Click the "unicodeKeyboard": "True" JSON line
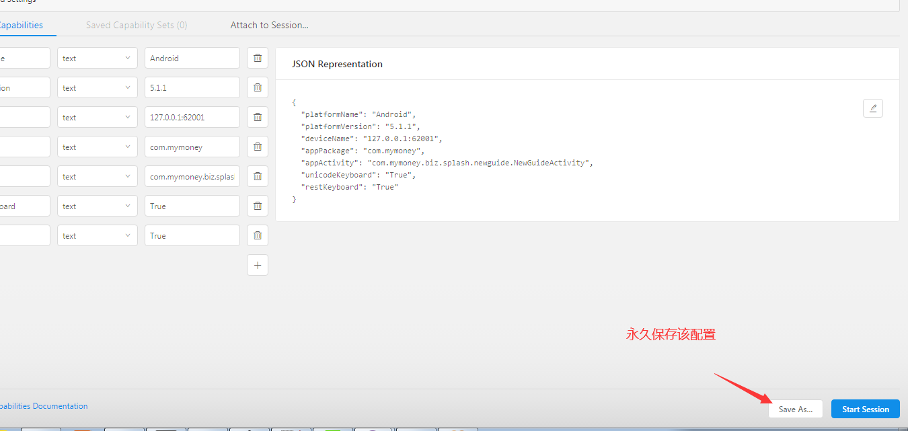The image size is (908, 431). click(358, 175)
